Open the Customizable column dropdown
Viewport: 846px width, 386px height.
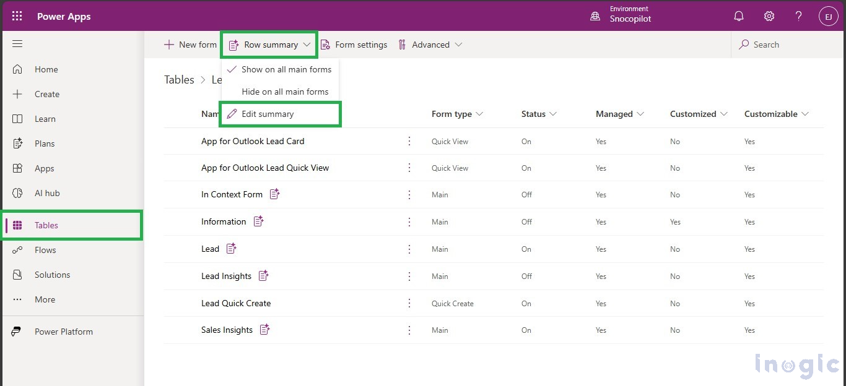(x=777, y=114)
